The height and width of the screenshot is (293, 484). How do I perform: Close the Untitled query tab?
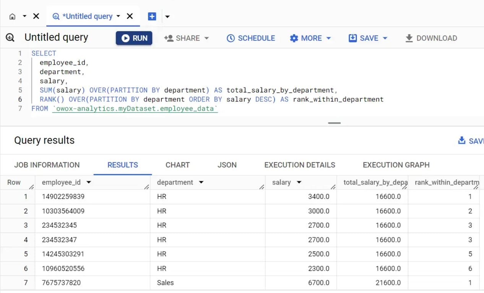point(130,16)
